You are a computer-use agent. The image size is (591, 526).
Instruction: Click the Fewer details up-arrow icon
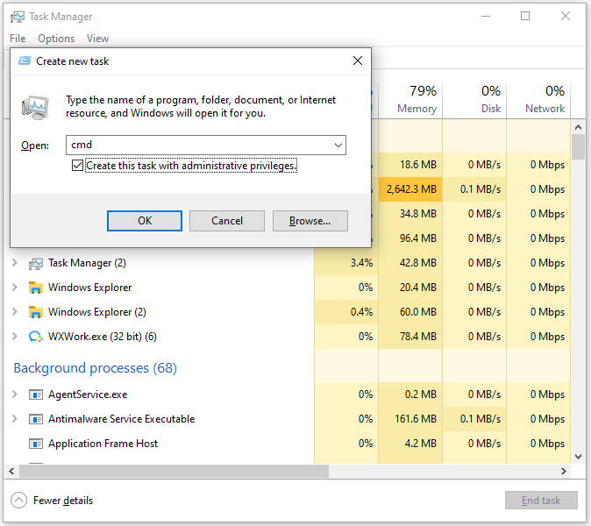[18, 501]
